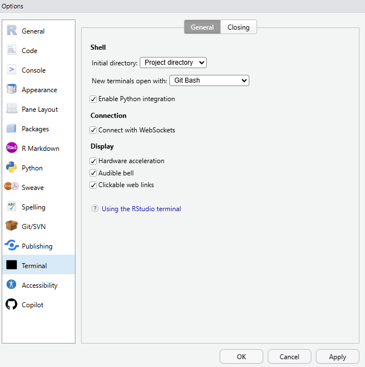
Task: Click the Appearance paint bucket icon
Action: 12,89
